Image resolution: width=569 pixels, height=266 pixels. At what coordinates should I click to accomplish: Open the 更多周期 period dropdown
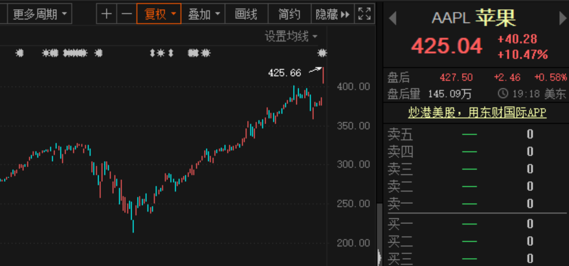[41, 14]
